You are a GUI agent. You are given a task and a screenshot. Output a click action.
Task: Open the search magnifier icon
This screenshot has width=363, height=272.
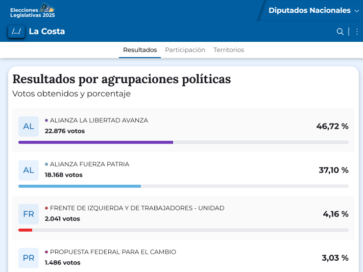340,32
